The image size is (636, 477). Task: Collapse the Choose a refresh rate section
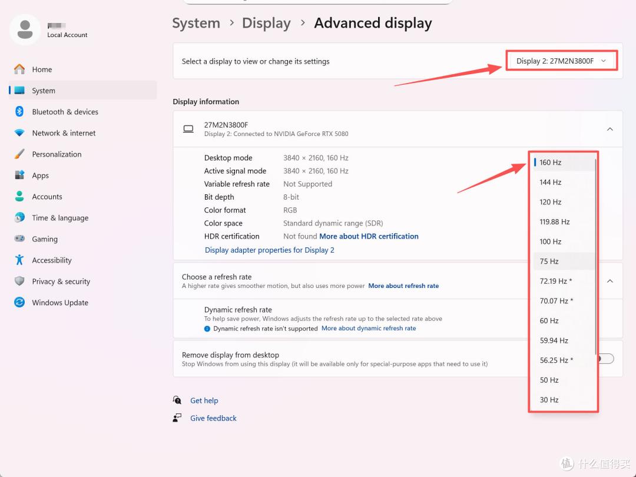(x=609, y=281)
